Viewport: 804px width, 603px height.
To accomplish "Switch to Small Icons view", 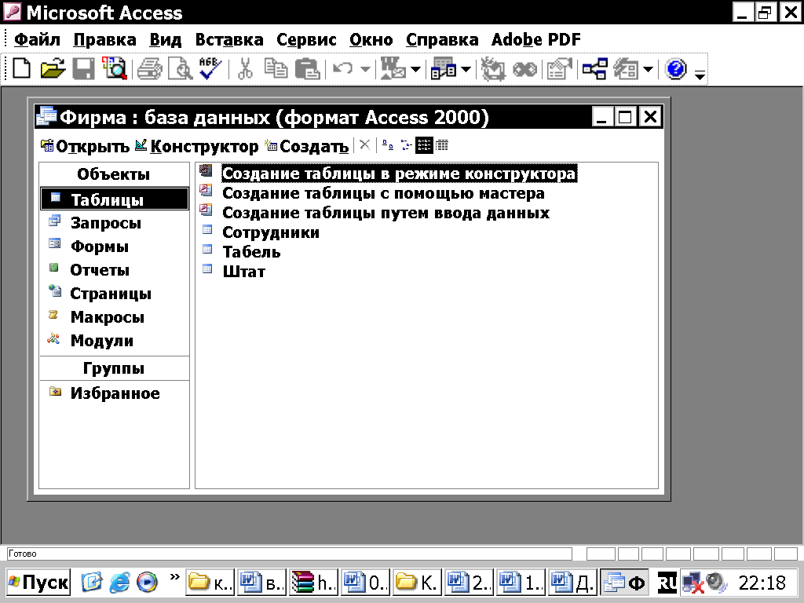I will pos(406,145).
